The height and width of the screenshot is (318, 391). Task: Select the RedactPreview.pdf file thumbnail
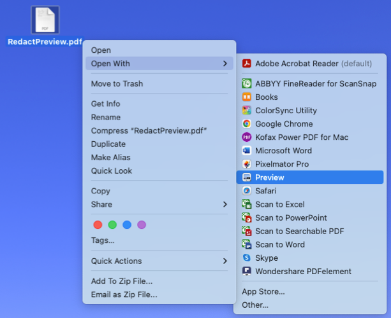[x=45, y=20]
